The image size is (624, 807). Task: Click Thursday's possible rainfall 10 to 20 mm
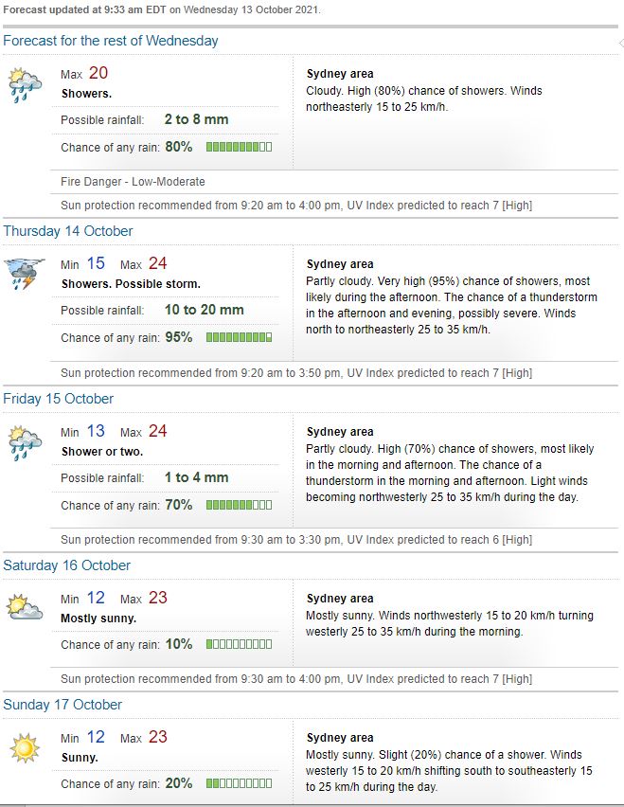(x=204, y=310)
